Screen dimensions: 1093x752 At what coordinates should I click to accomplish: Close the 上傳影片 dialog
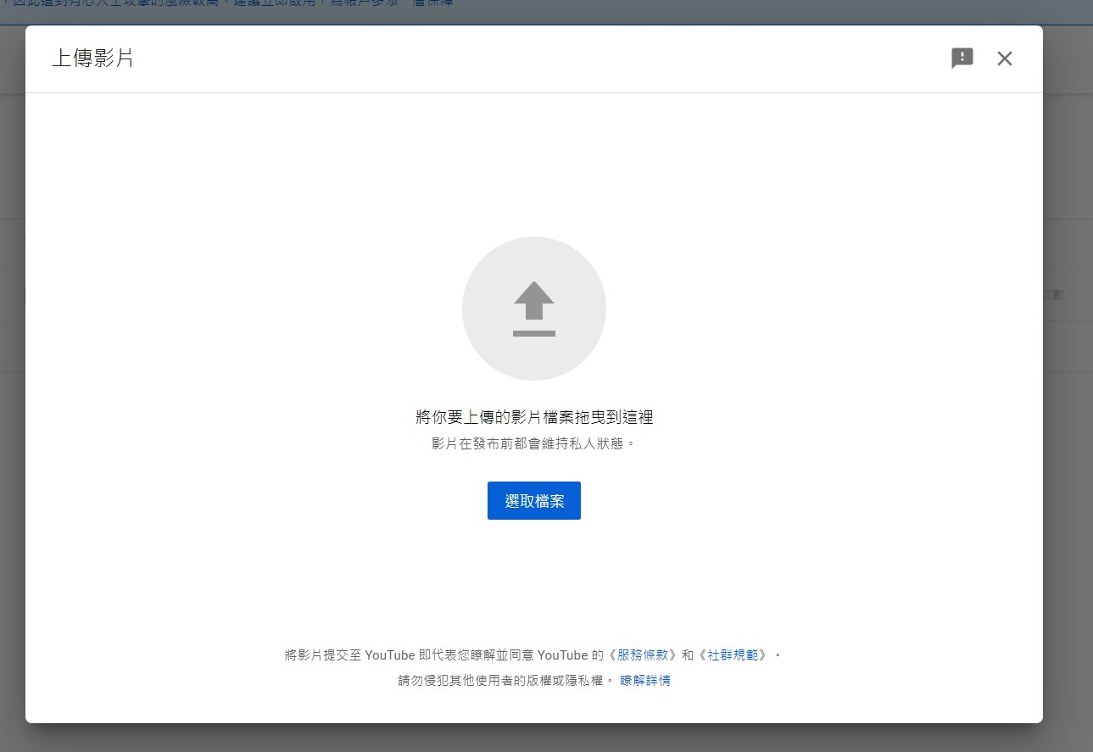(1004, 58)
